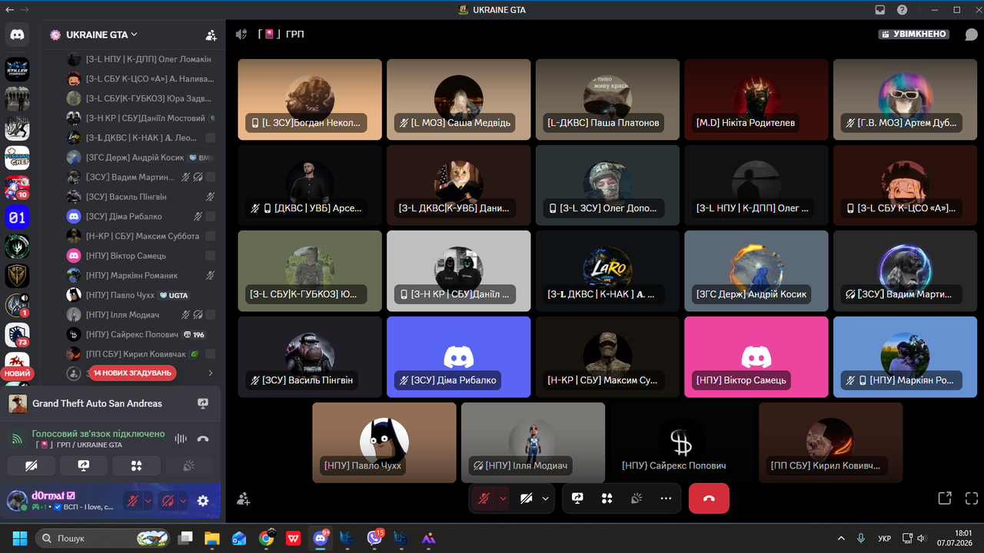Toggle camera in call toolbar
Image resolution: width=984 pixels, height=553 pixels.
click(x=526, y=498)
